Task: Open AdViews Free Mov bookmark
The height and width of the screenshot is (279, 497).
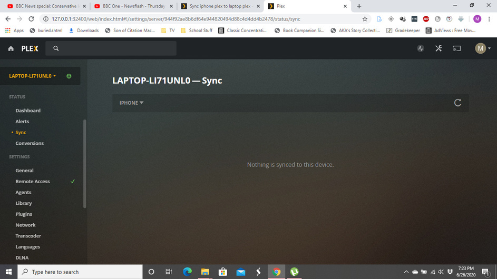Action: pos(451,31)
